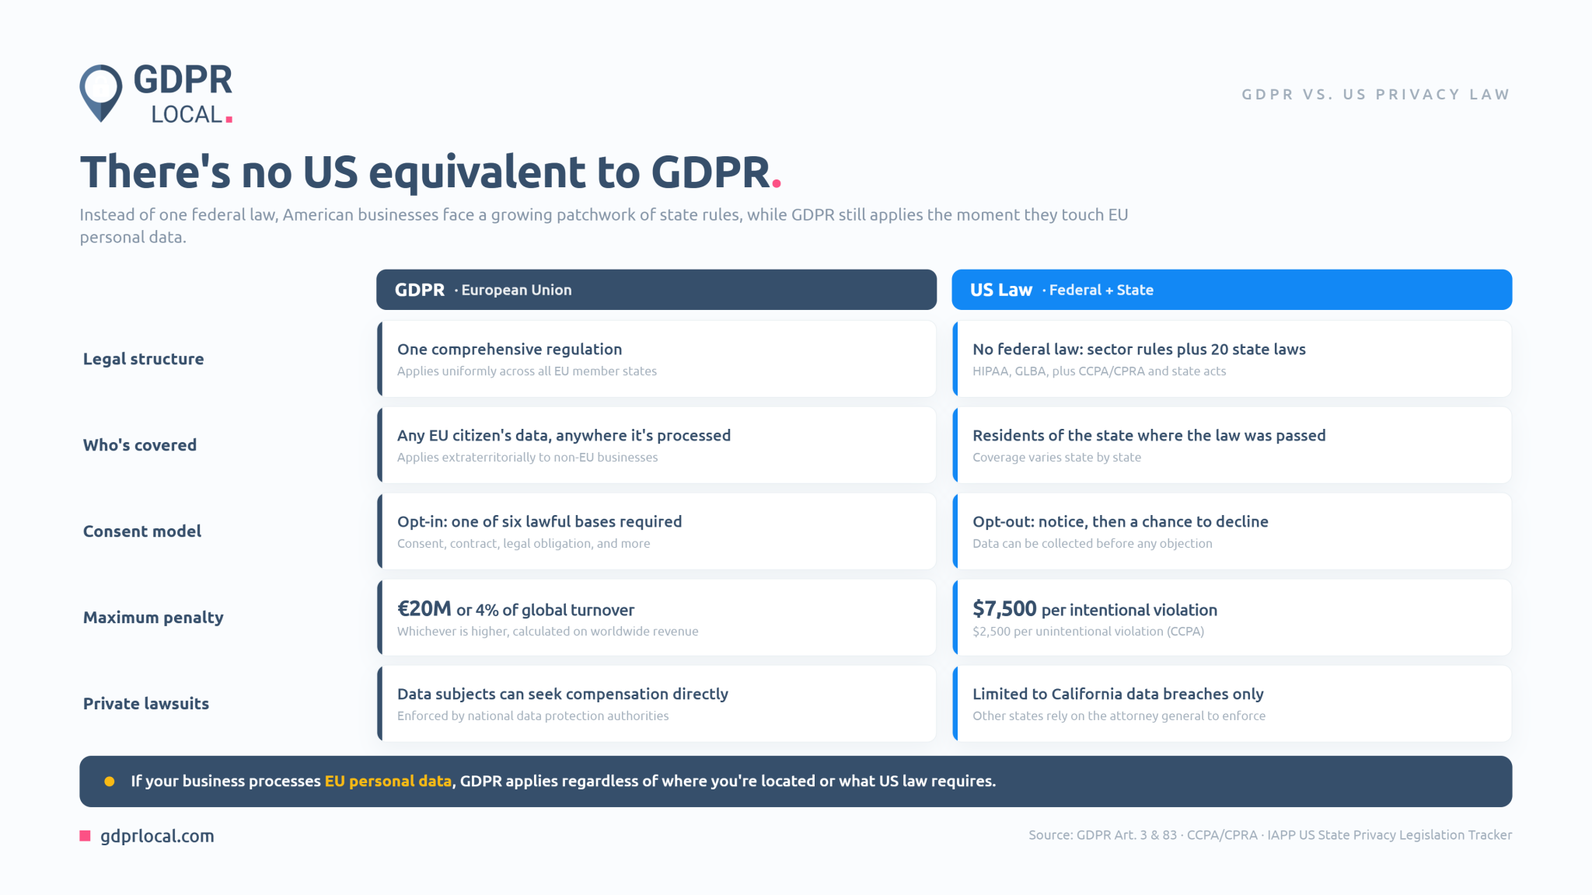This screenshot has height=895, width=1592.
Task: Click Data subjects can seek compensation directly
Action: 563,695
